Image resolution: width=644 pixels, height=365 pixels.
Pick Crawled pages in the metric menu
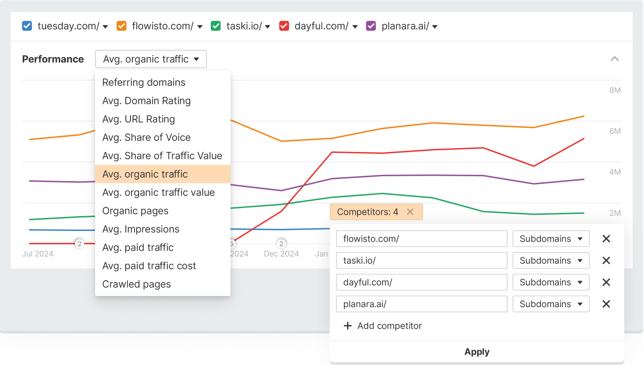(137, 284)
